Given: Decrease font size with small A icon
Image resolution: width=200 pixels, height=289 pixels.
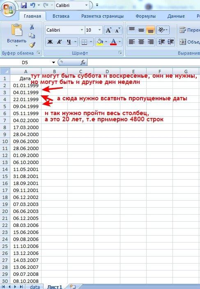Looking at the screenshot, I should (x=117, y=30).
